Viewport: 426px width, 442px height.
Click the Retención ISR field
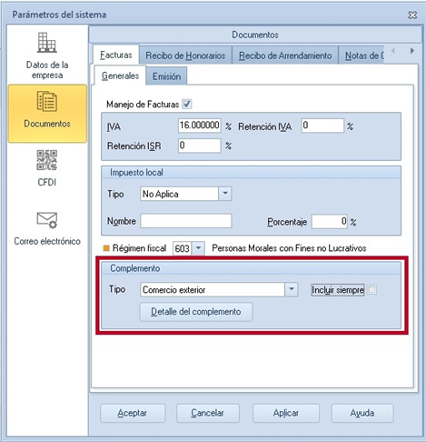200,146
